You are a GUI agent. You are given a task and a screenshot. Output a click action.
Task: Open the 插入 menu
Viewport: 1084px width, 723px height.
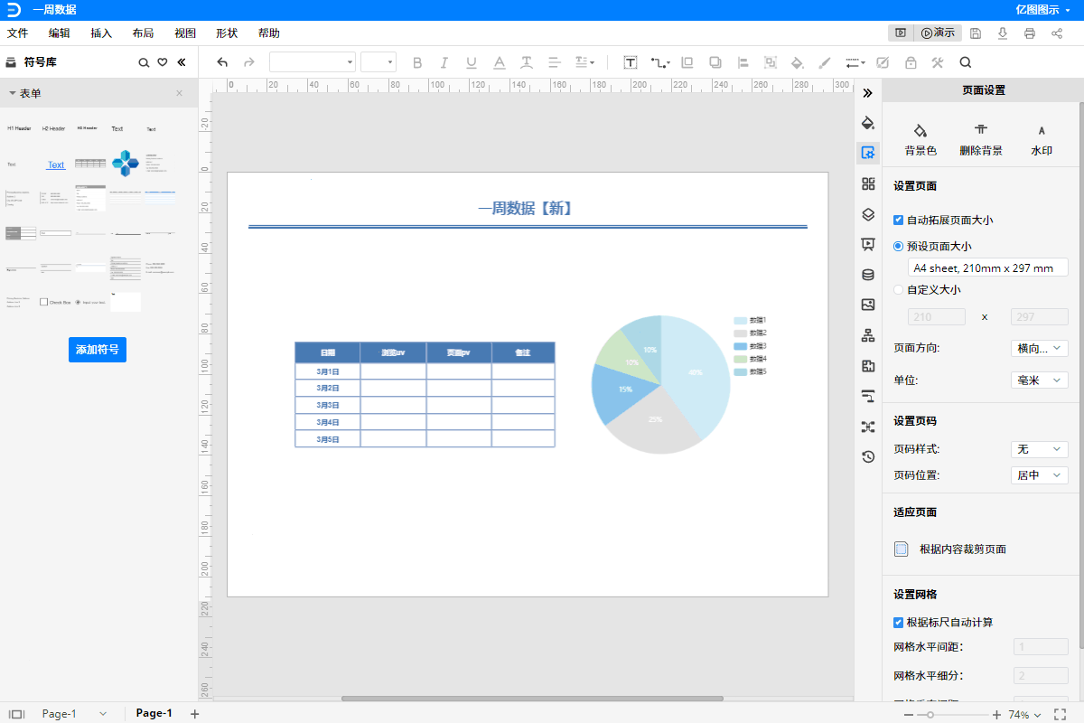101,33
